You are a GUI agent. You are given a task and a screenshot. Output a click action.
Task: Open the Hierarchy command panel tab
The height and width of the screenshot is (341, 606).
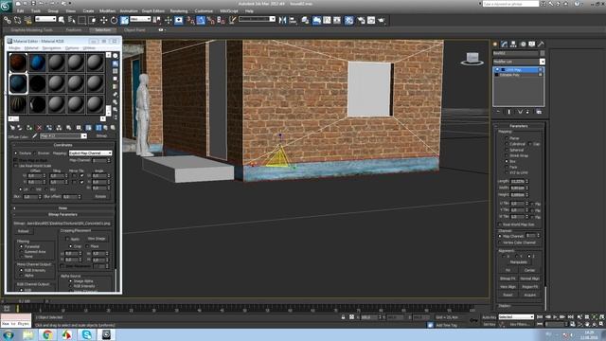click(513, 45)
